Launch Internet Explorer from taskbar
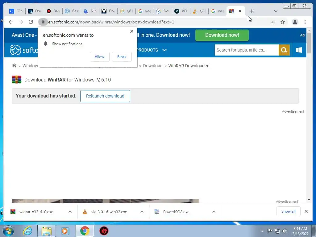Screen dimensions: 316x237 point(27,231)
